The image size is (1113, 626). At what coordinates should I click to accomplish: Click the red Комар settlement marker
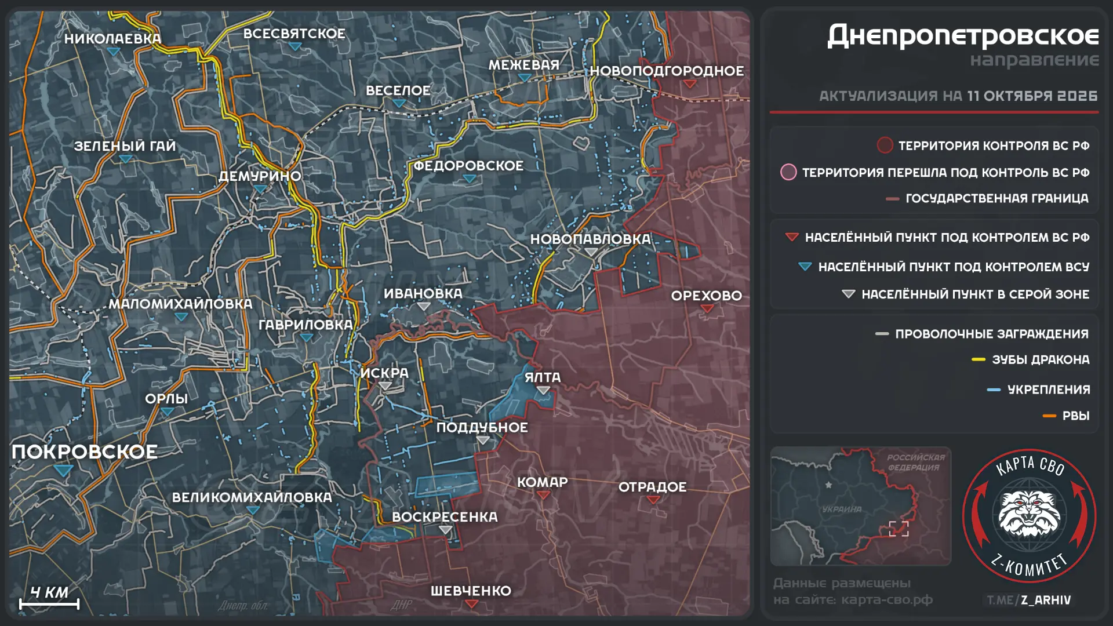click(x=543, y=496)
